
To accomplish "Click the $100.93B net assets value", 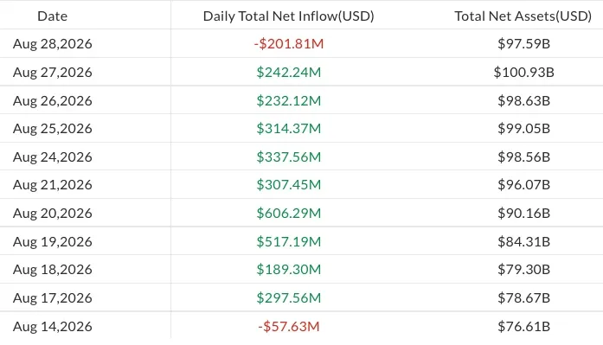I will pyautogui.click(x=523, y=73).
